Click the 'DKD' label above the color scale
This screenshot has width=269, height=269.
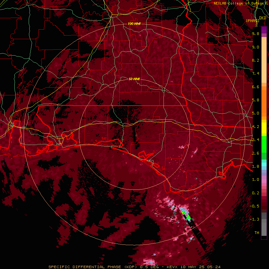(263, 18)
